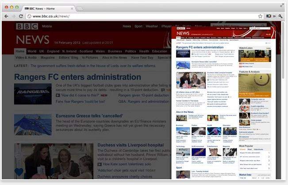This screenshot has height=185, width=288.
Task: Select the N. Ireland section tab
Action: [69, 51]
